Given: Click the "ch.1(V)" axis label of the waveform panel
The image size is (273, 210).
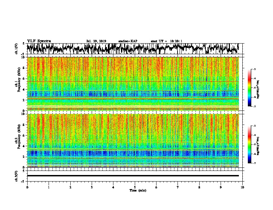Looking at the screenshot, I should 17,49.
